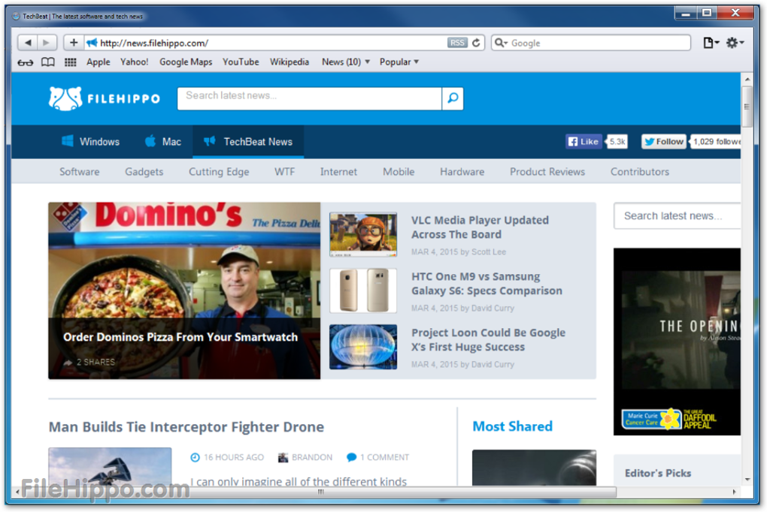Click the RSS button in address bar

click(x=457, y=43)
